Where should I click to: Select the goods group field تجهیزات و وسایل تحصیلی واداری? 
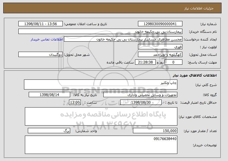pyautogui.click(x=140, y=95)
